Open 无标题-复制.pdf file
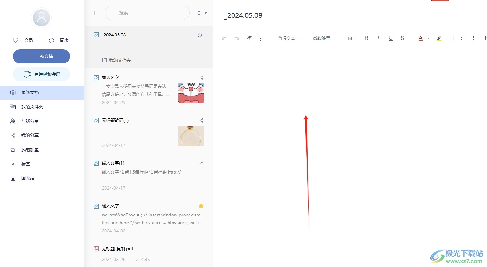The width and height of the screenshot is (487, 267). [x=149, y=253]
